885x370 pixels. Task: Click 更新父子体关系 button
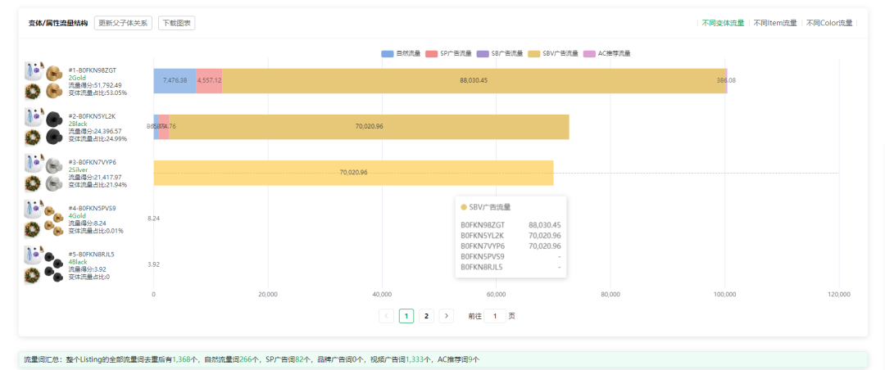tap(123, 23)
